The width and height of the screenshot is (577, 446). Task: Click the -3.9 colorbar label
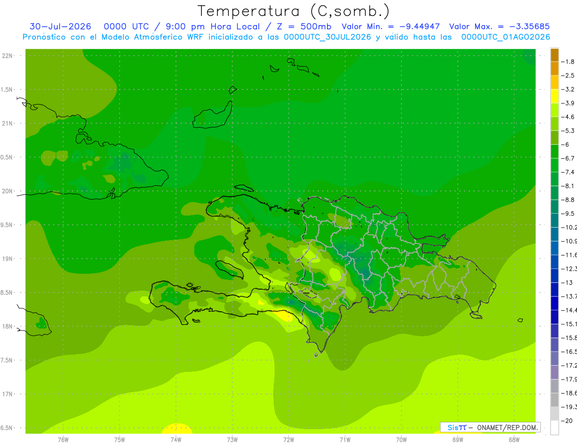coord(568,103)
